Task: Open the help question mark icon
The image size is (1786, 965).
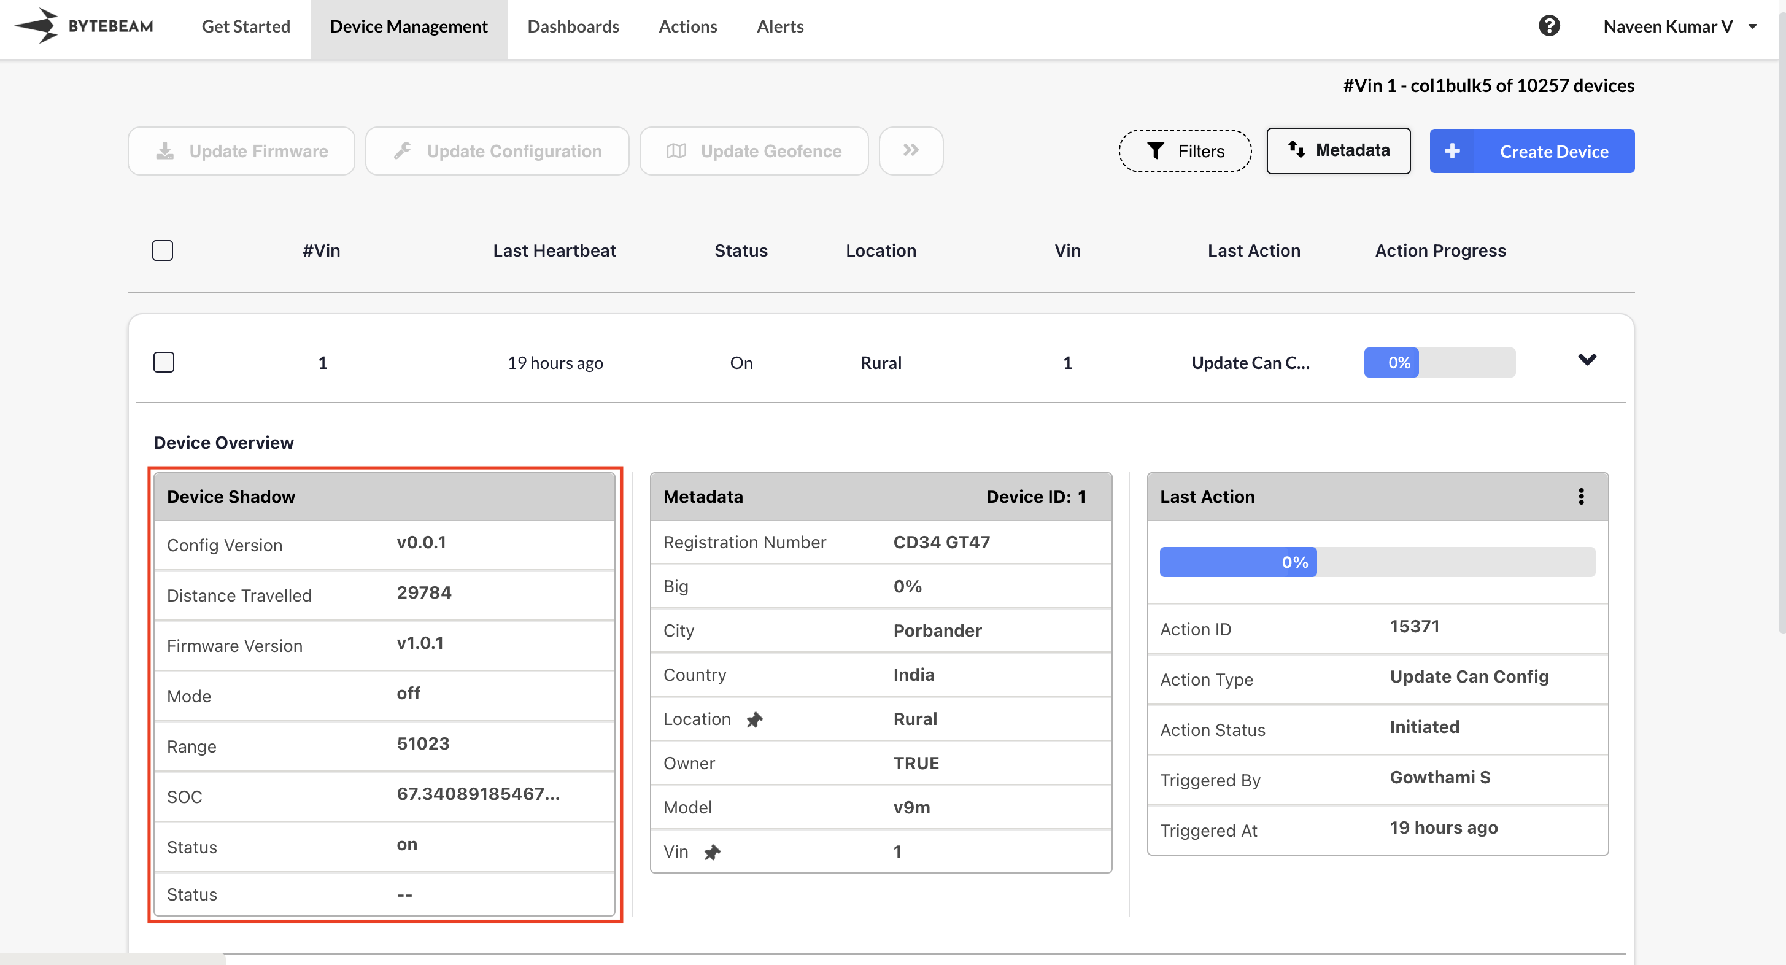Action: pyautogui.click(x=1549, y=26)
